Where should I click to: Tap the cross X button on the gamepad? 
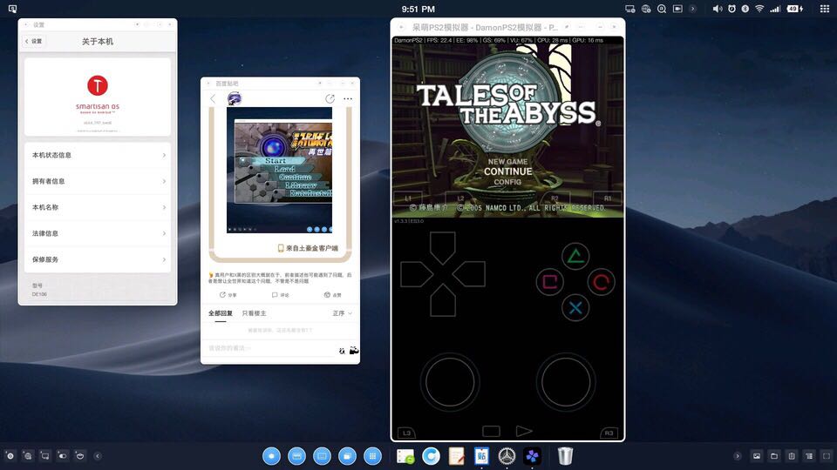(575, 307)
